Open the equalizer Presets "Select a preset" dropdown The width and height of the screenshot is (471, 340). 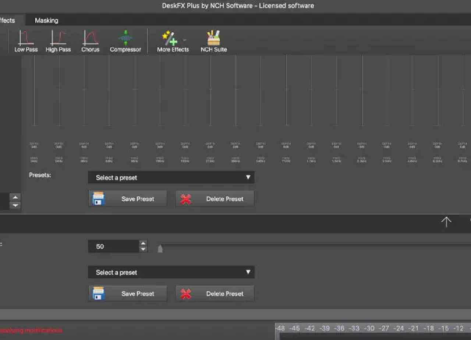(x=171, y=178)
